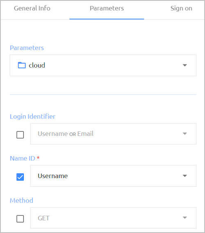This screenshot has width=205, height=233.
Task: Select the Parameters tab
Action: tap(107, 8)
